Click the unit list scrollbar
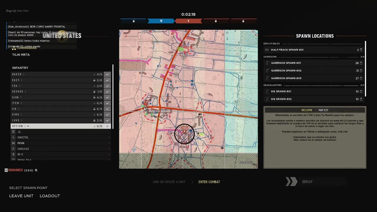 click(x=113, y=97)
